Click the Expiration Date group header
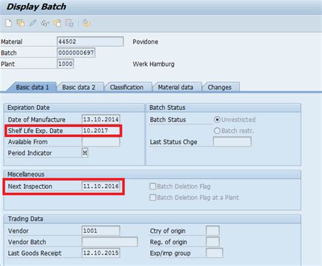Image resolution: width=322 pixels, height=266 pixels. pos(29,108)
